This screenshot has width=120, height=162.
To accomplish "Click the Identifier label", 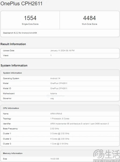I will [x=7, y=124].
